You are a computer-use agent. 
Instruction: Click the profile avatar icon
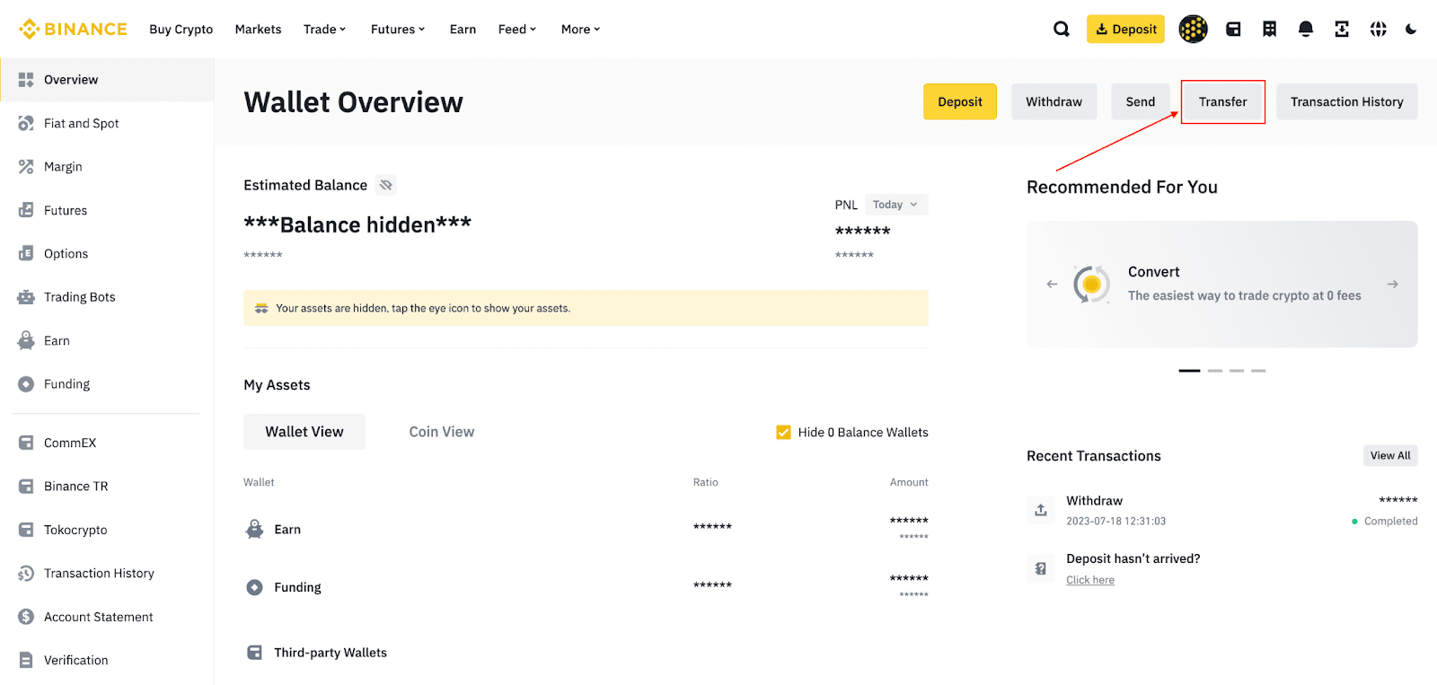point(1193,30)
